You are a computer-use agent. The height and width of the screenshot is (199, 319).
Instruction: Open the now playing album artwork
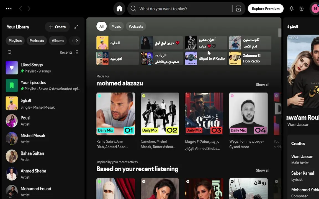click(x=303, y=72)
